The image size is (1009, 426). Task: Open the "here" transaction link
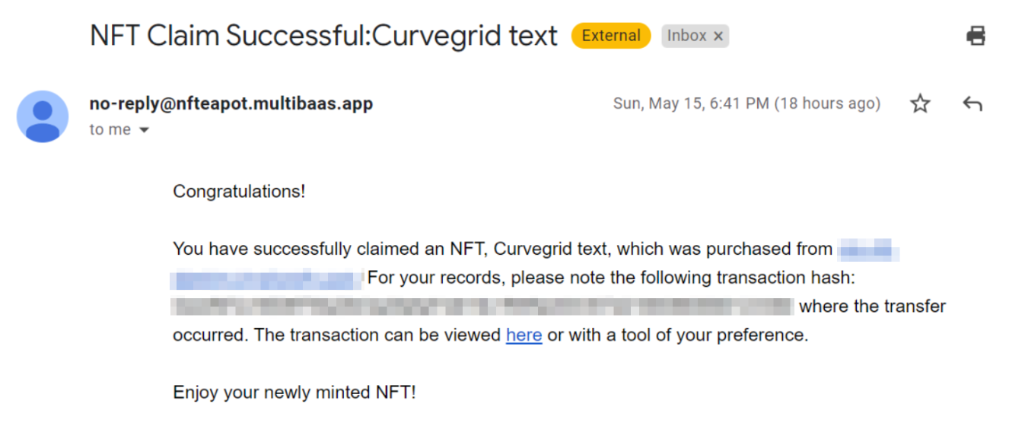coord(524,335)
